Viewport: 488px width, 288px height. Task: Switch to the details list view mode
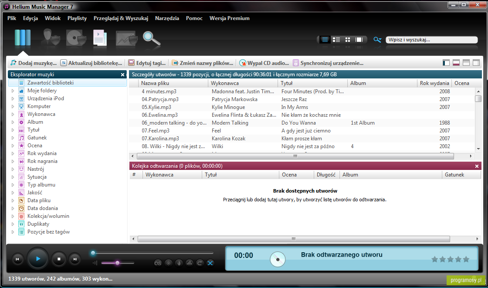tap(325, 40)
